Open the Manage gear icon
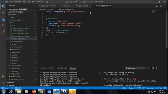The height and width of the screenshot is (94, 168). pyautogui.click(x=3, y=83)
